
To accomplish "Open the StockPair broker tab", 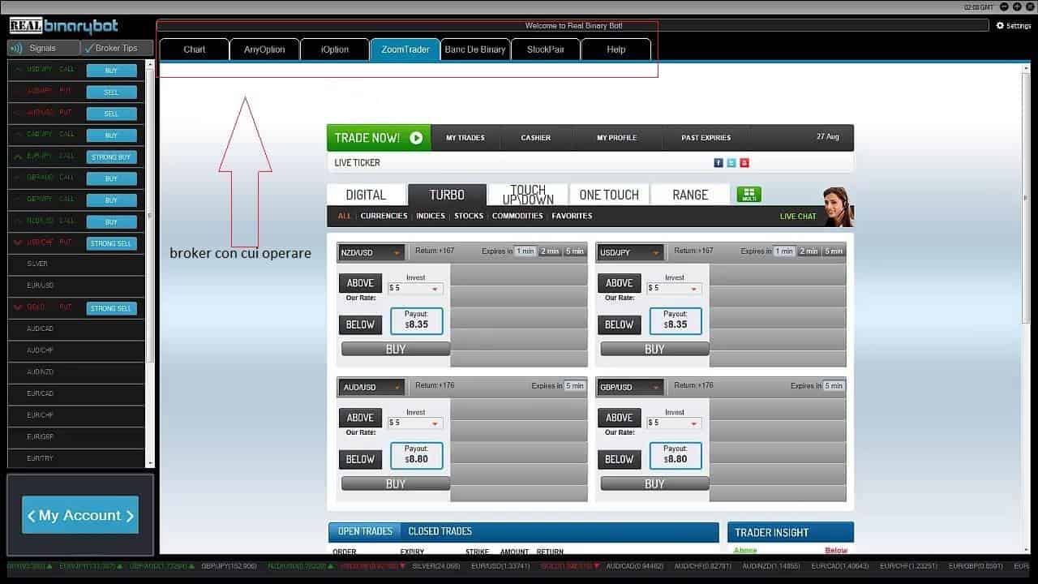I will pyautogui.click(x=546, y=49).
